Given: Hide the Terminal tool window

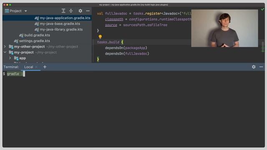Looking at the screenshot, I should (261, 67).
